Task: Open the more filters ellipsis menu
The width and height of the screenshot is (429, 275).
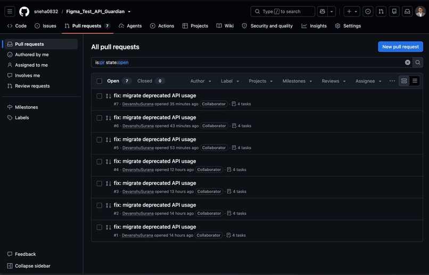Action: [392, 81]
